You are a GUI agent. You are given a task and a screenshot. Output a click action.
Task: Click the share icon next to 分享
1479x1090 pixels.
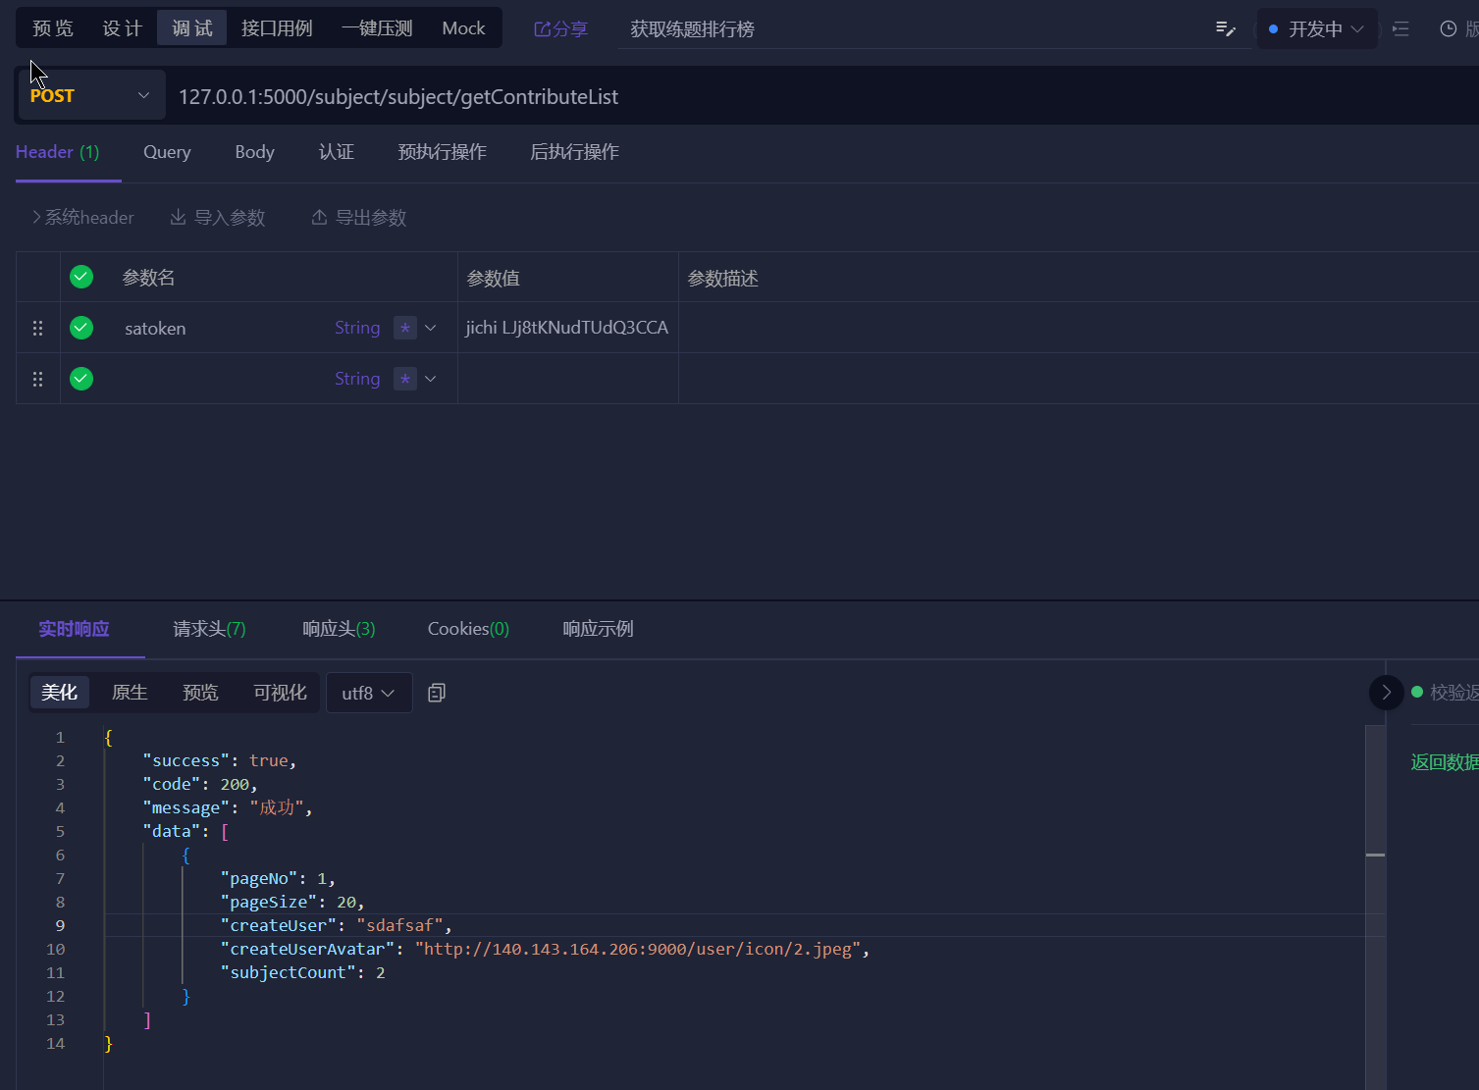pyautogui.click(x=542, y=29)
